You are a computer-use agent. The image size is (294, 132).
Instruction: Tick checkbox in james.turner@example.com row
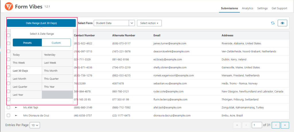(x=8, y=43)
